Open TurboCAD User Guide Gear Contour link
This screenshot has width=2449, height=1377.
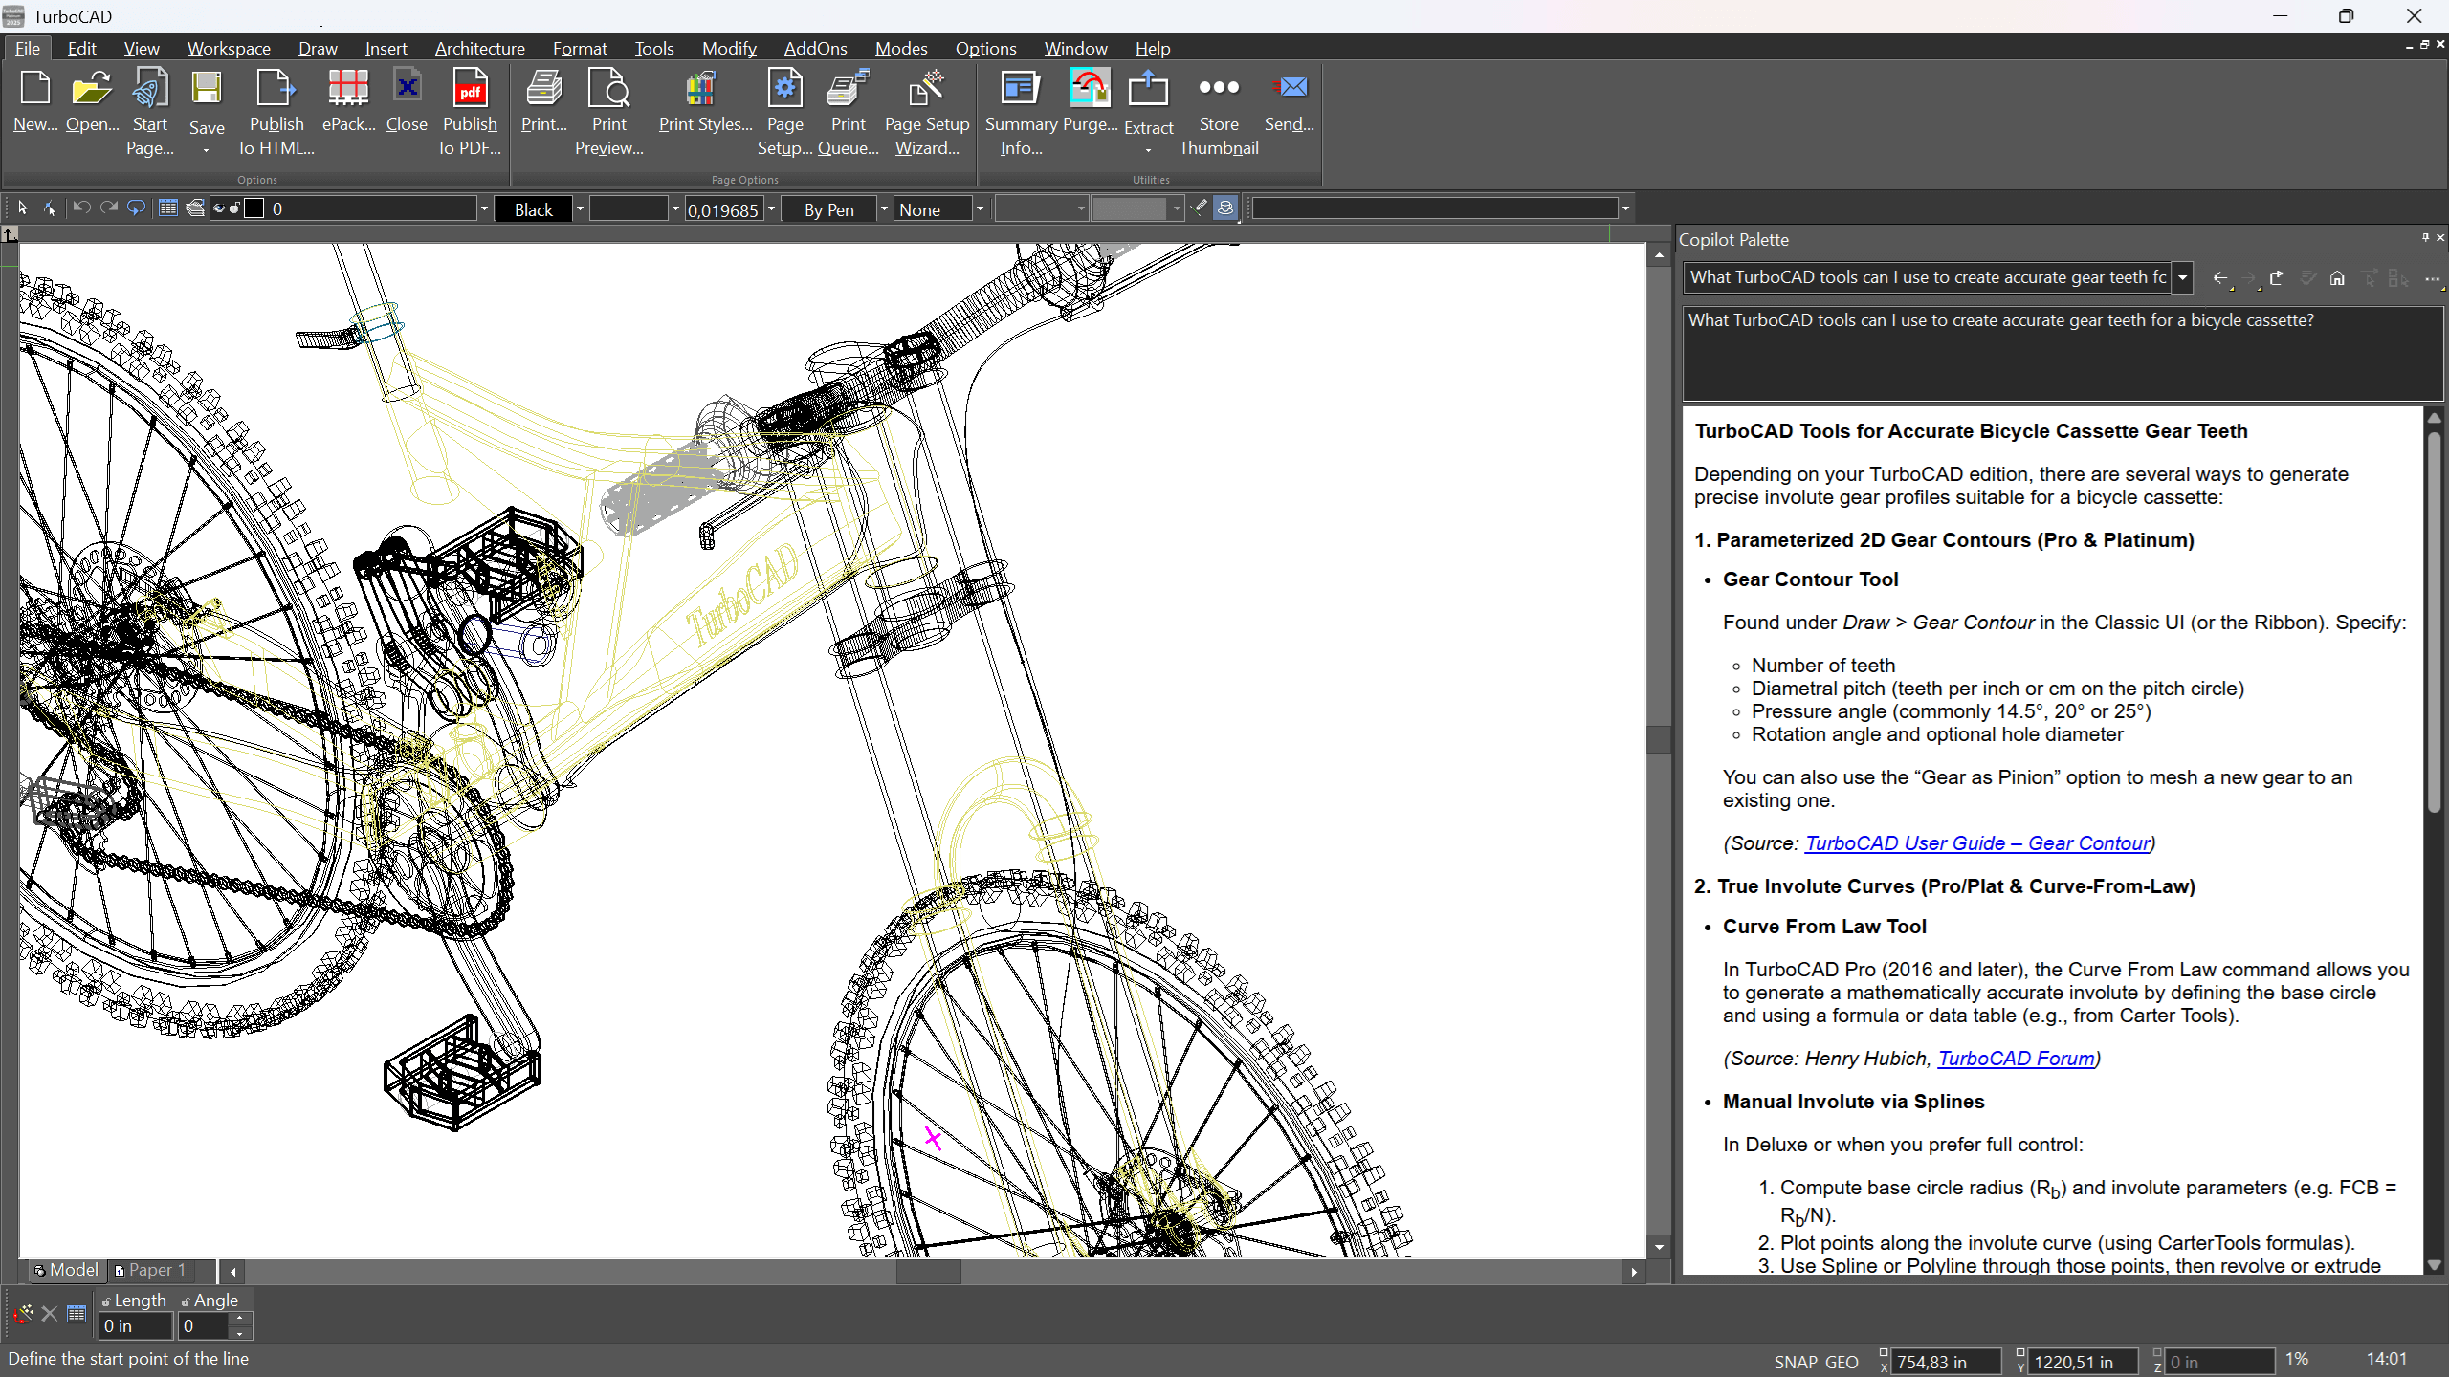pyautogui.click(x=1976, y=843)
